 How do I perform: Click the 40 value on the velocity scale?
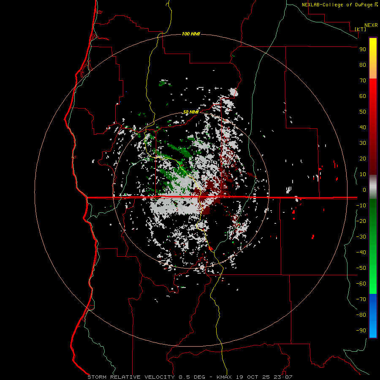click(x=363, y=128)
